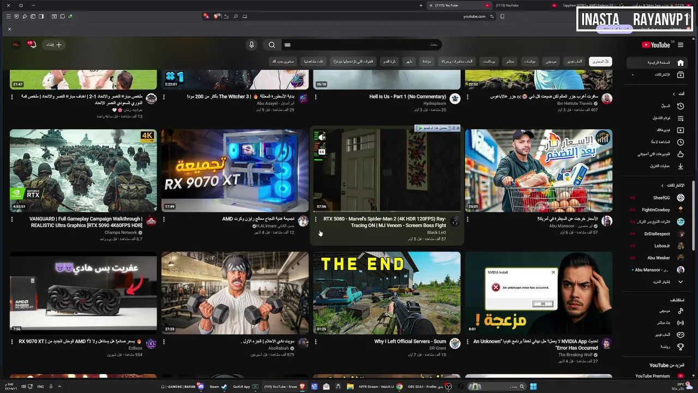Open NVIDIA unknown error video thumbnail
The height and width of the screenshot is (393, 698).
pyautogui.click(x=539, y=293)
